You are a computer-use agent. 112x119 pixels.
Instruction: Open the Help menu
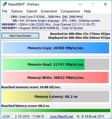[87, 11]
